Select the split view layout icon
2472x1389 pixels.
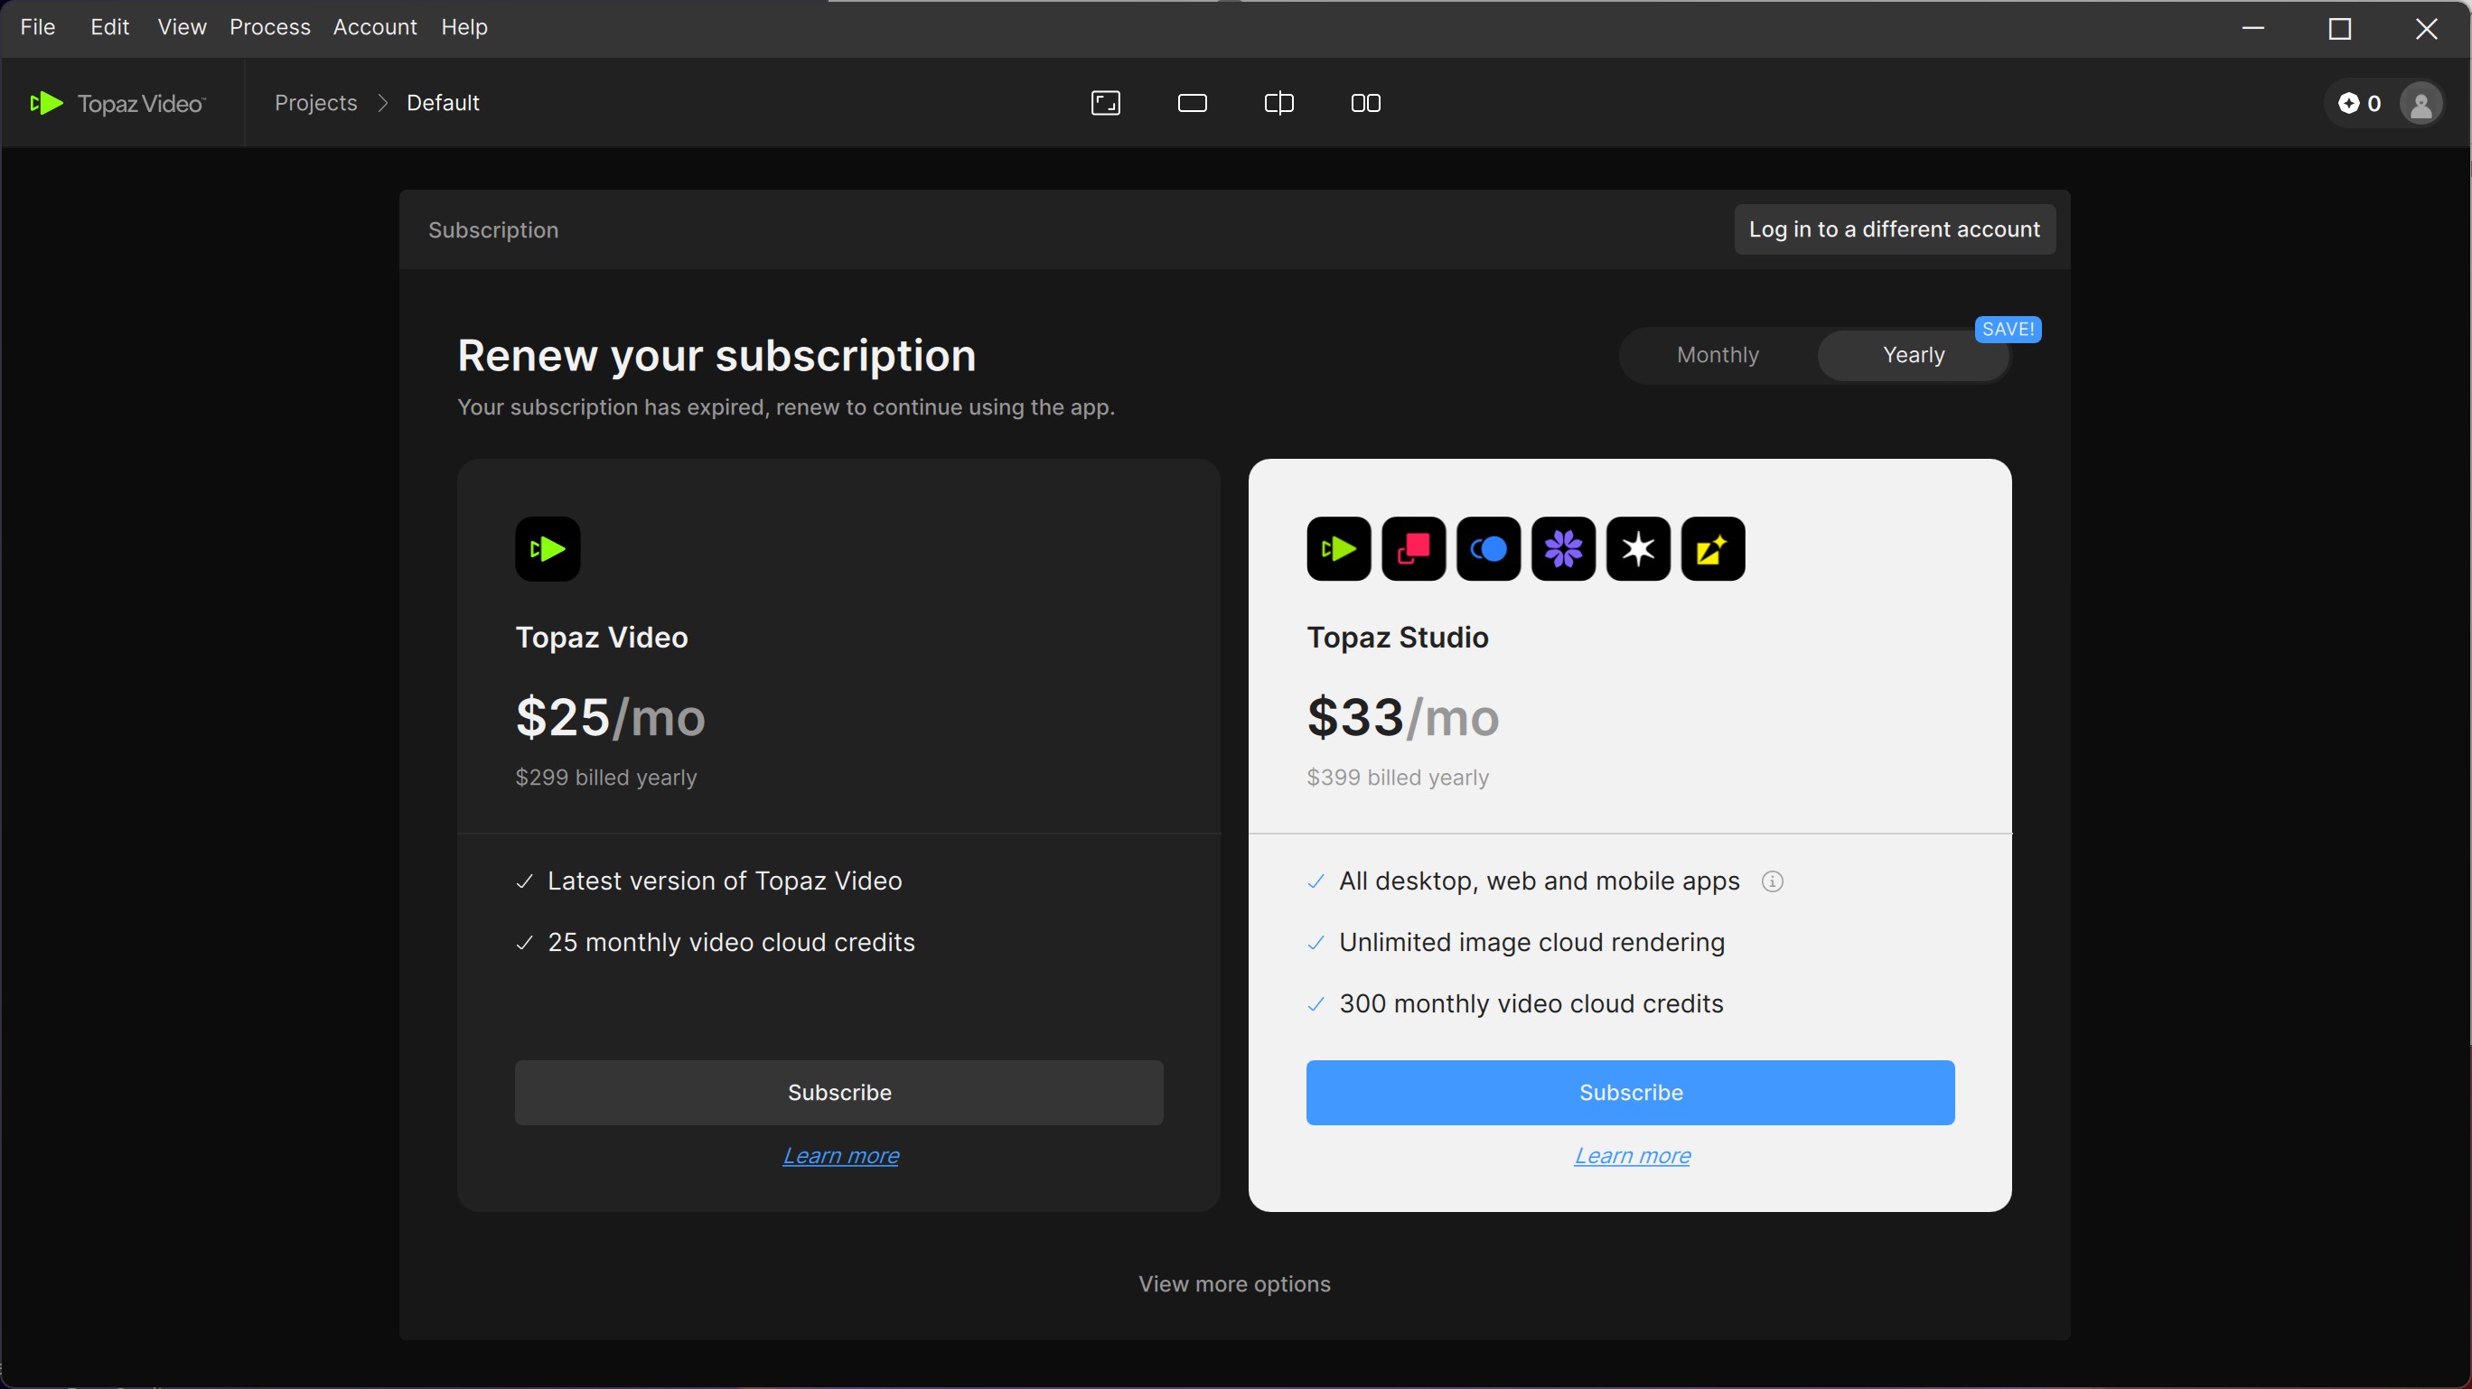pos(1278,103)
